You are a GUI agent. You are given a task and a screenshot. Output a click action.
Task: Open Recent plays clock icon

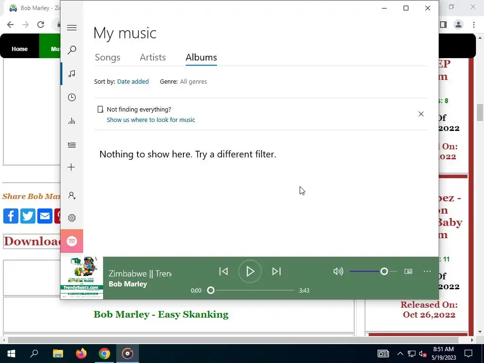pos(72,97)
